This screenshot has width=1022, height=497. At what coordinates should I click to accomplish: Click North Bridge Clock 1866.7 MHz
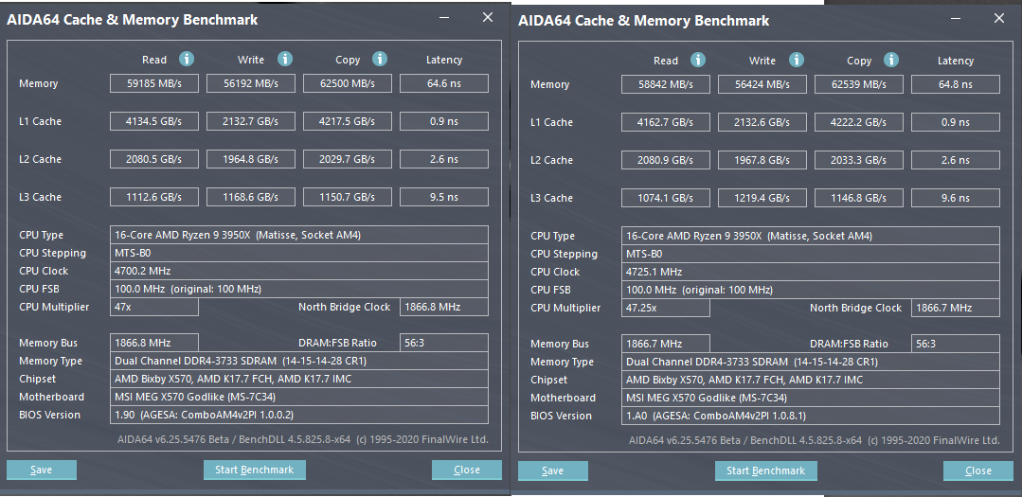pyautogui.click(x=956, y=308)
